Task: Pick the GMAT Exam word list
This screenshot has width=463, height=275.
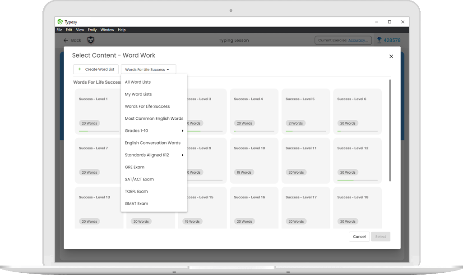Action: pyautogui.click(x=154, y=203)
